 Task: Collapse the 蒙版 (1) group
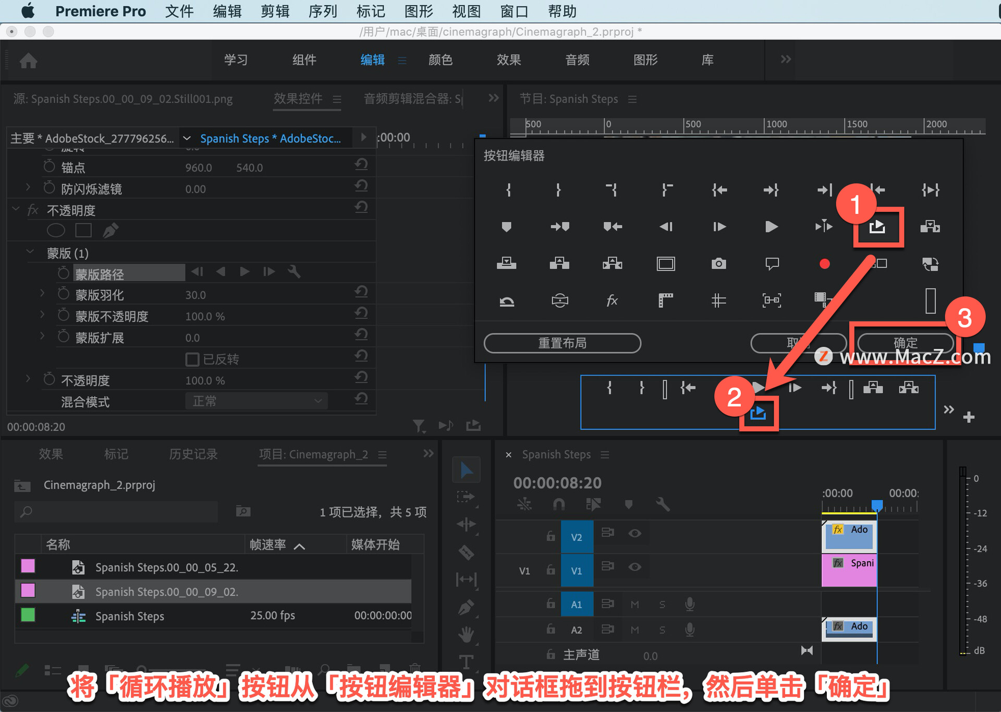30,252
